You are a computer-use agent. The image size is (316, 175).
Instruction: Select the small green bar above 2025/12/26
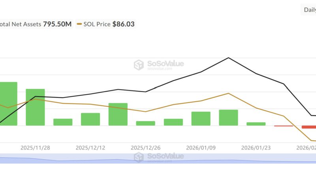pos(146,123)
